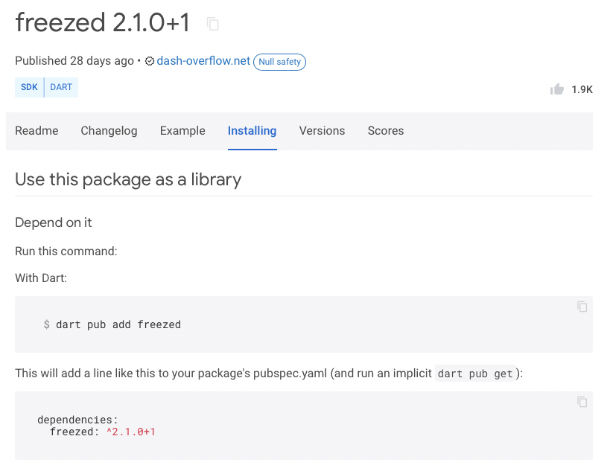Click the inline 'dart pub get' code
Viewport: 610px width, 471px height.
(475, 374)
